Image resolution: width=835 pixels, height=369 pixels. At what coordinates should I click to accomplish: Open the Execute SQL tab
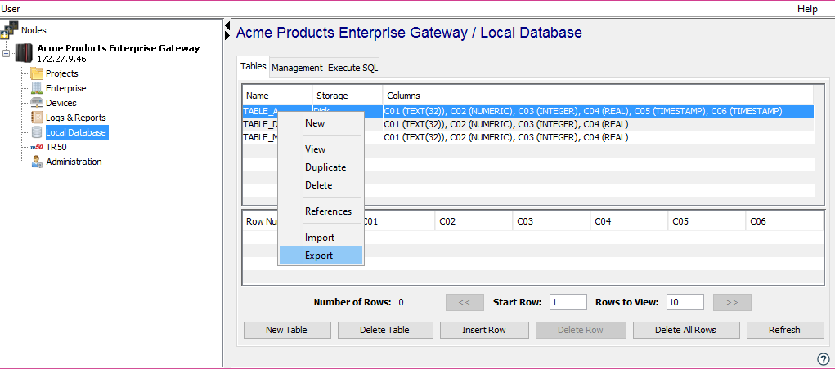tap(352, 68)
